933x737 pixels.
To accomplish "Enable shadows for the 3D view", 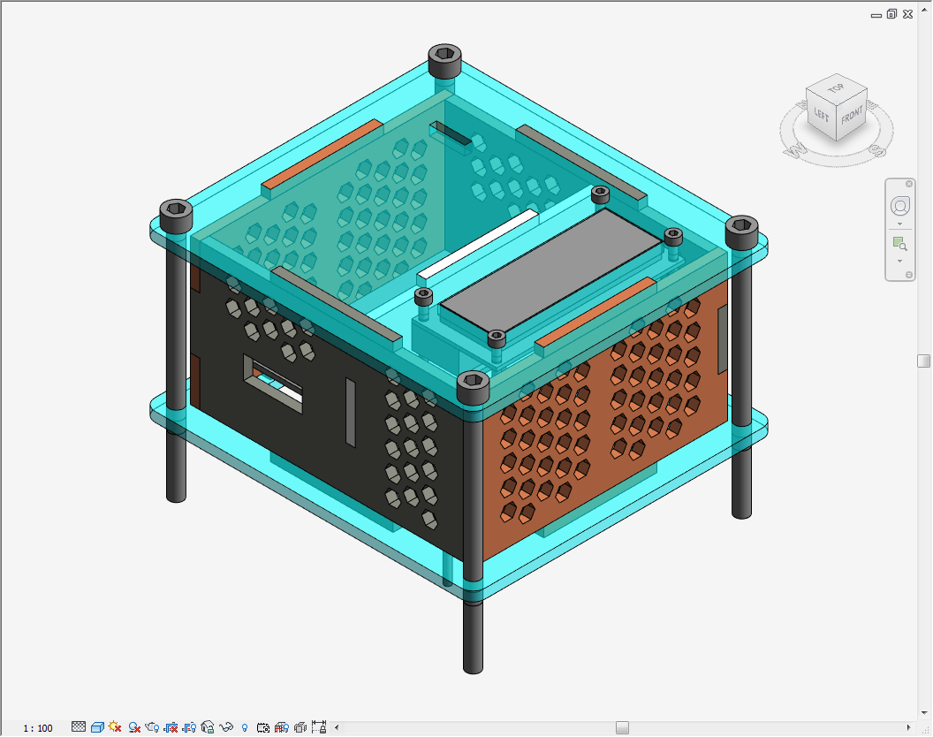I will point(133,726).
